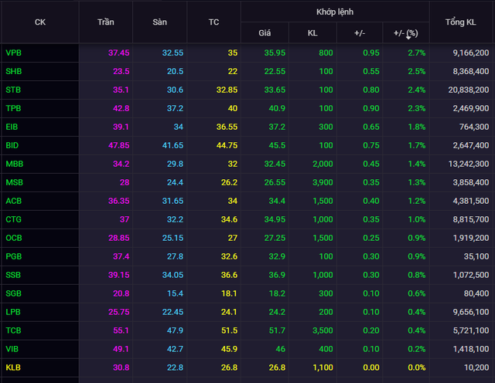
Task: Open the yellow KLB stock symbol
Action: [x=13, y=368]
